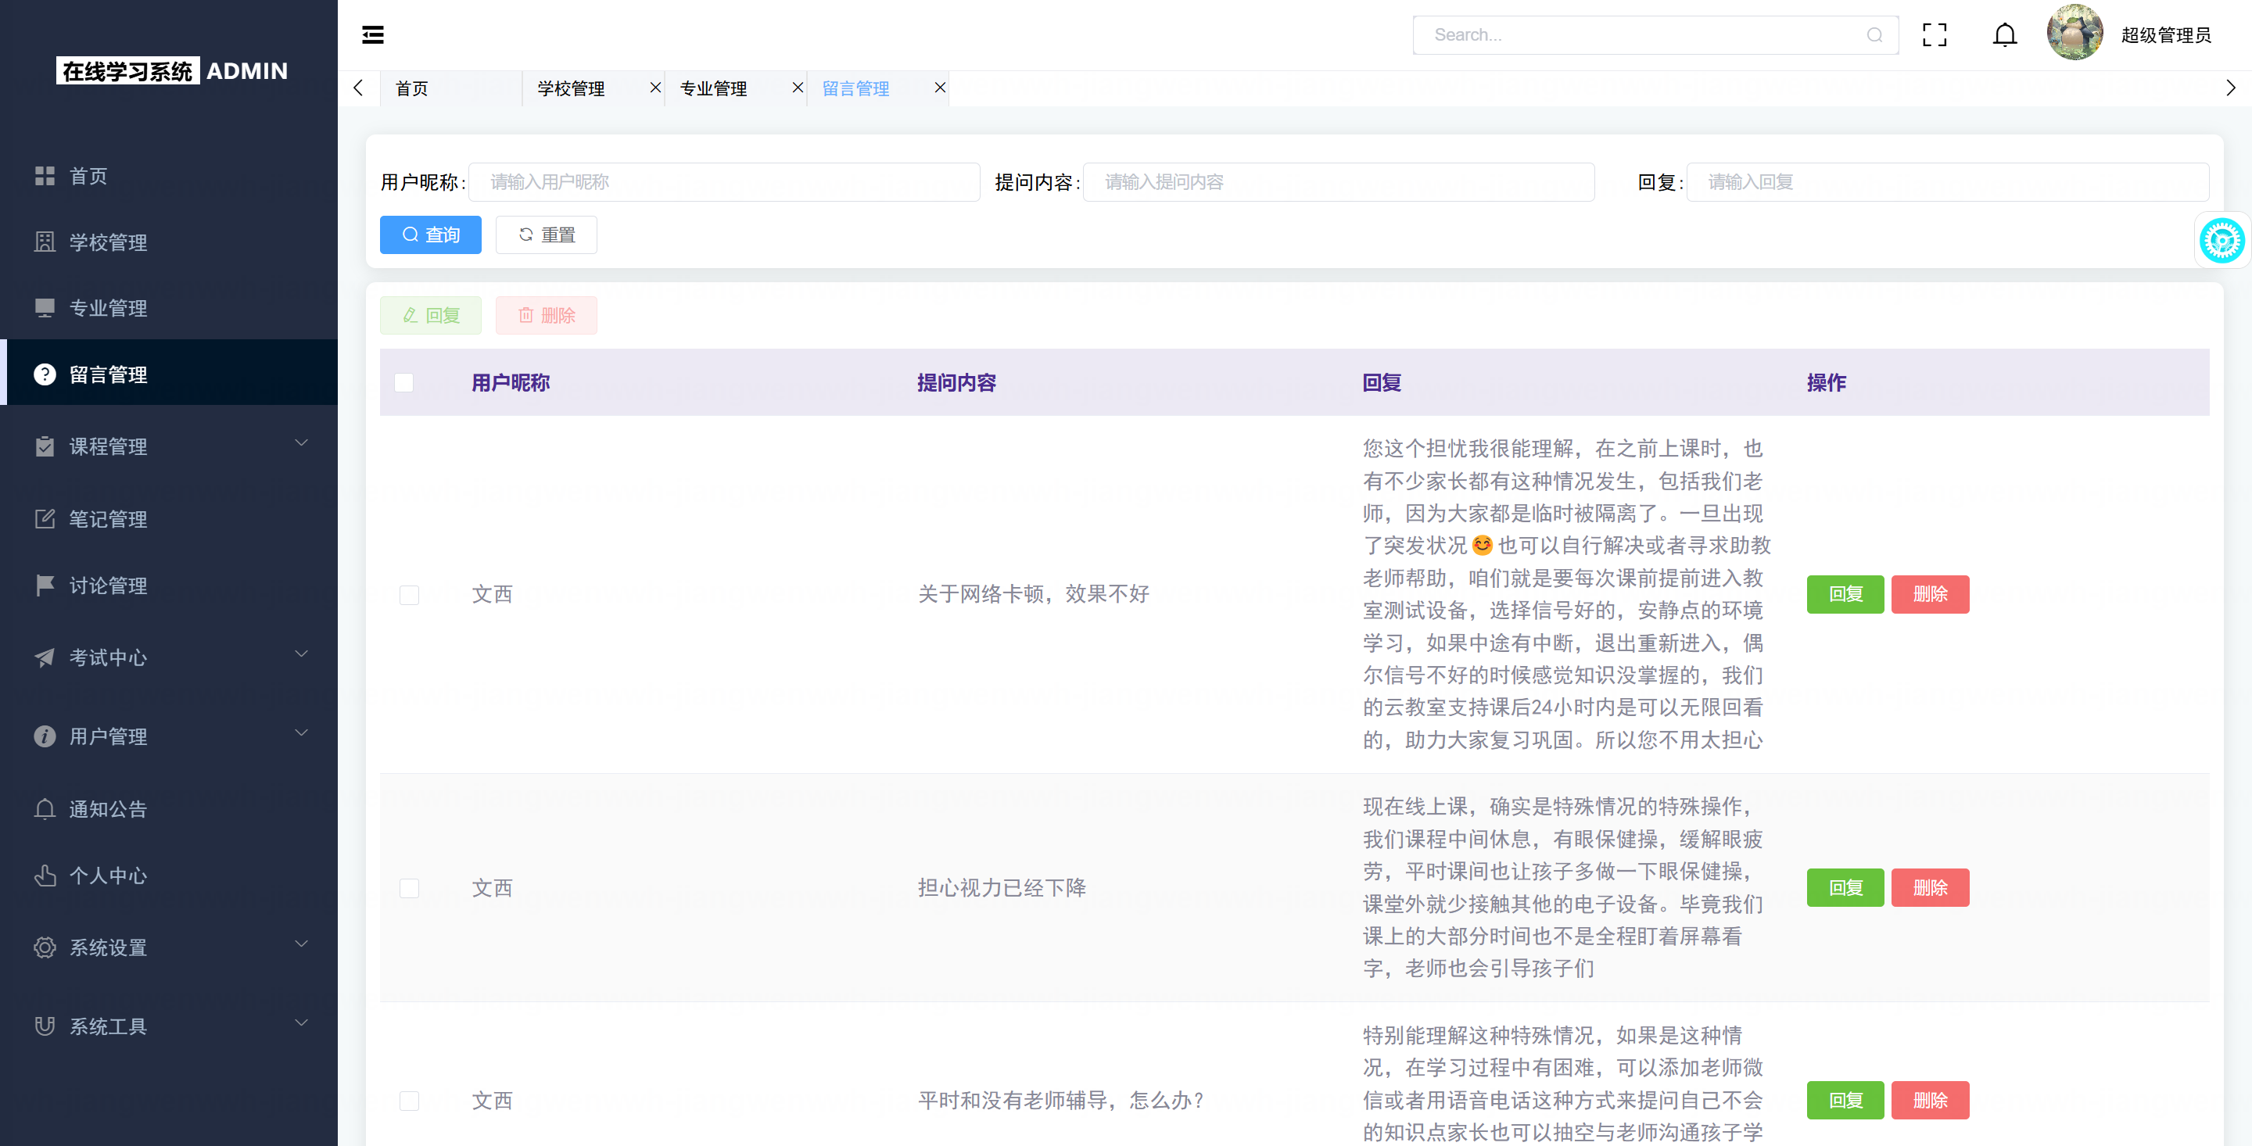Toggle the select-all checkbox in table header
Screen dimensions: 2252x1146
(x=404, y=383)
